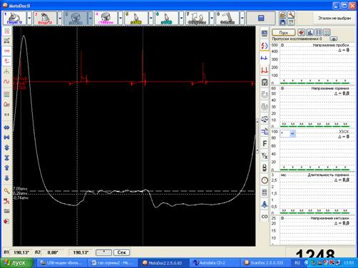Click the horizontal expand blue arrows icon

[x=6, y=128]
